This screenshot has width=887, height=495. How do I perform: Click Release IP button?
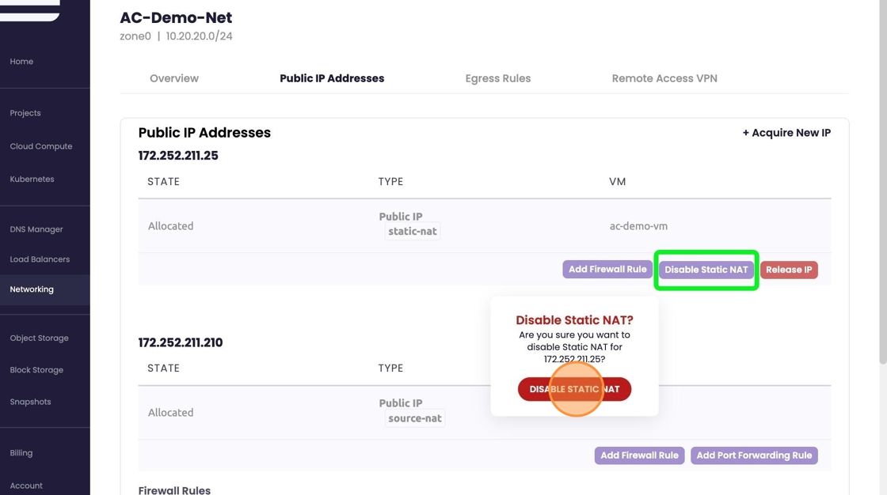click(789, 270)
